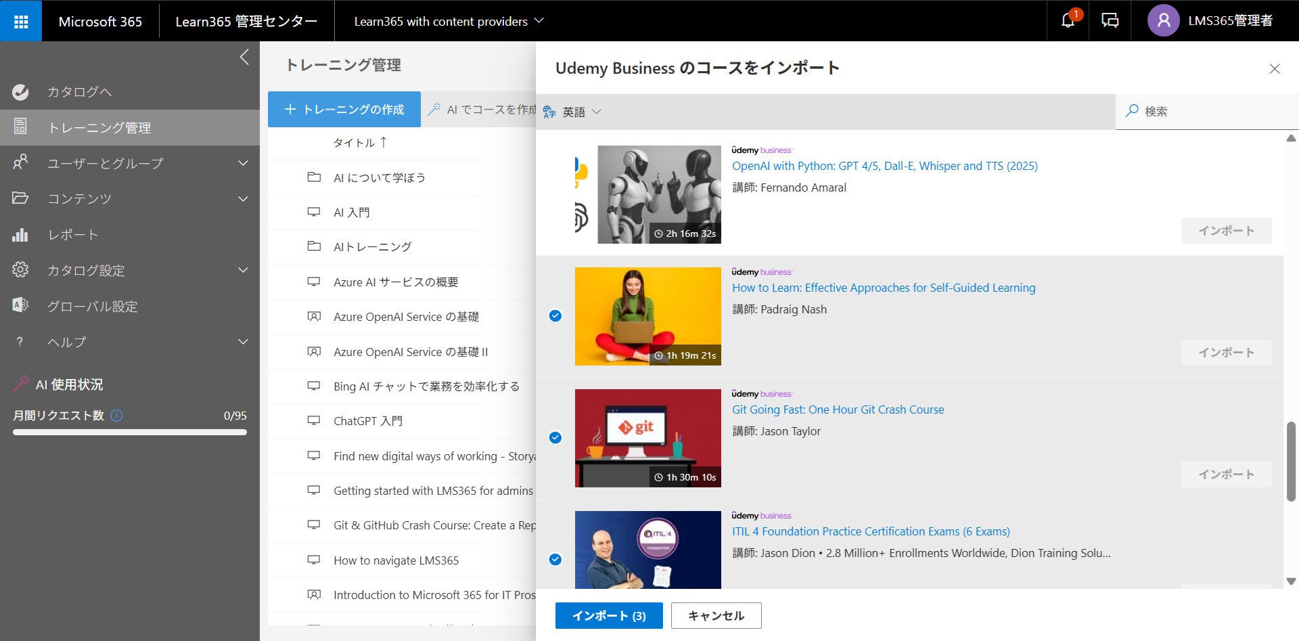Screen dimensions: 1299x641
Task: Click the folder icon for AIトレーニング
Action: coord(314,246)
